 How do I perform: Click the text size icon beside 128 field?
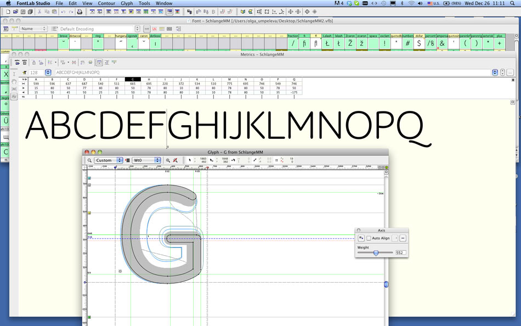point(25,72)
